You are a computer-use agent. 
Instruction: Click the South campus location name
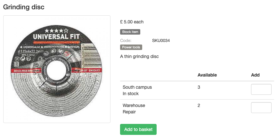[137, 87]
